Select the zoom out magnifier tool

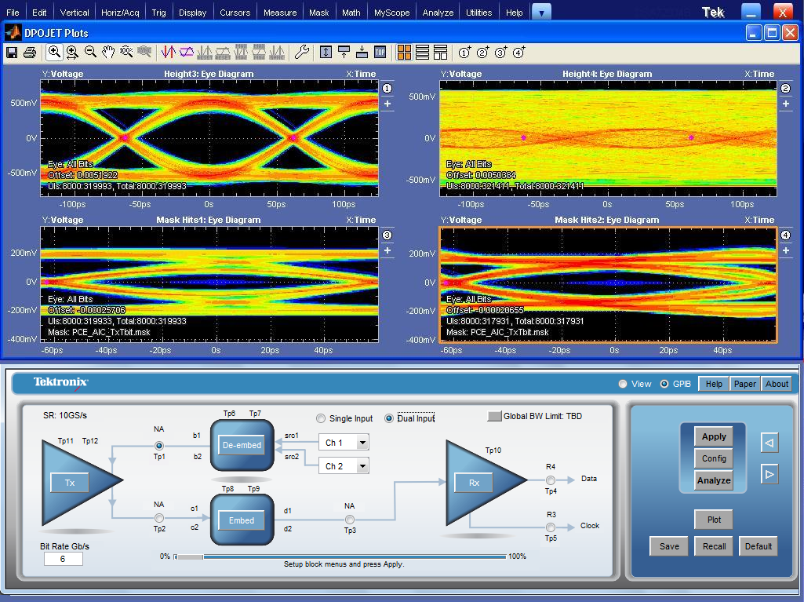coord(90,53)
